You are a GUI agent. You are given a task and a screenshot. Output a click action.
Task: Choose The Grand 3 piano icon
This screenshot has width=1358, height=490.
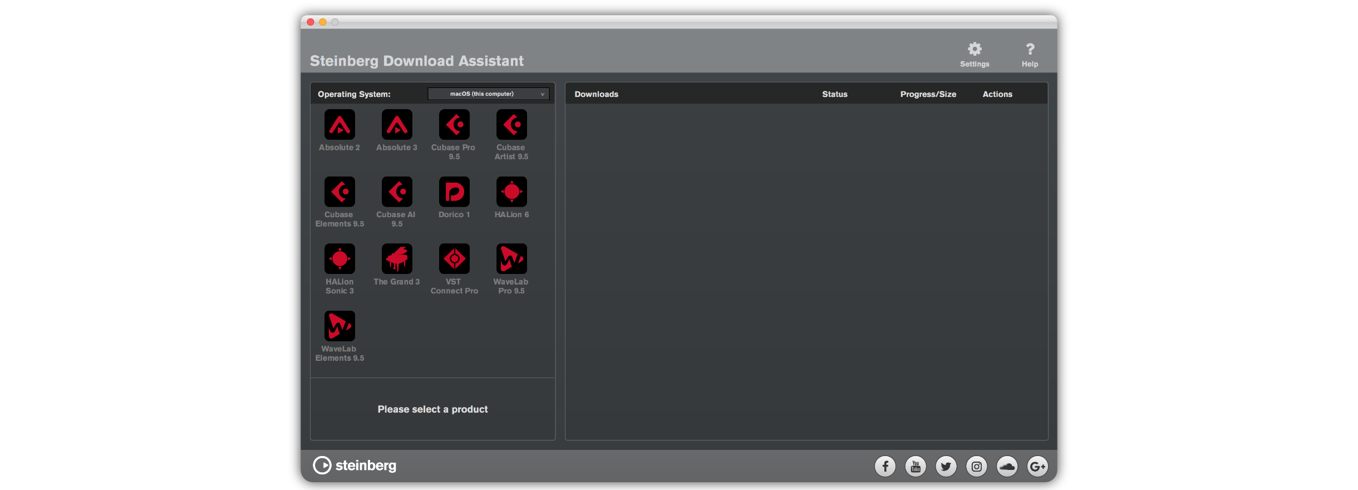tap(397, 259)
